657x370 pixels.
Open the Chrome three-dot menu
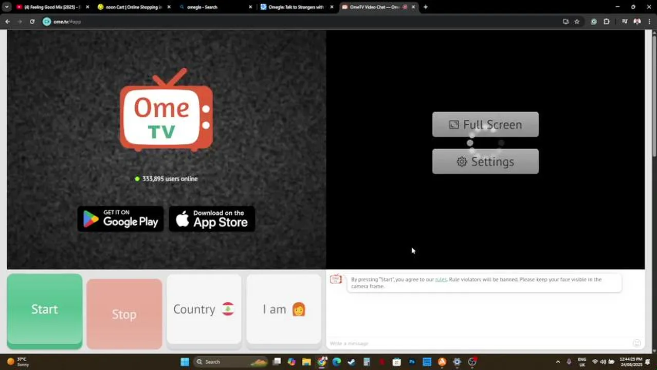click(649, 22)
